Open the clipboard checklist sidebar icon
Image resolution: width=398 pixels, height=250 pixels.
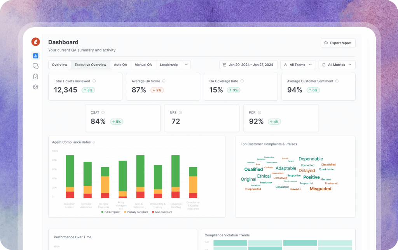point(35,76)
